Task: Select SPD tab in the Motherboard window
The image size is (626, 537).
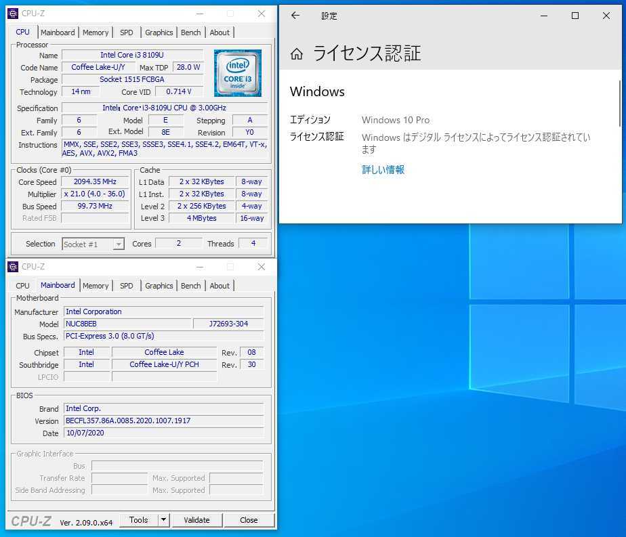Action: (127, 286)
